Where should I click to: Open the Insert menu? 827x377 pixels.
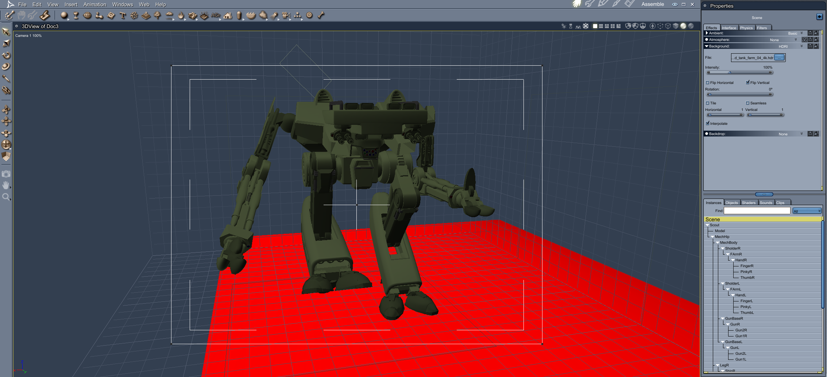71,4
